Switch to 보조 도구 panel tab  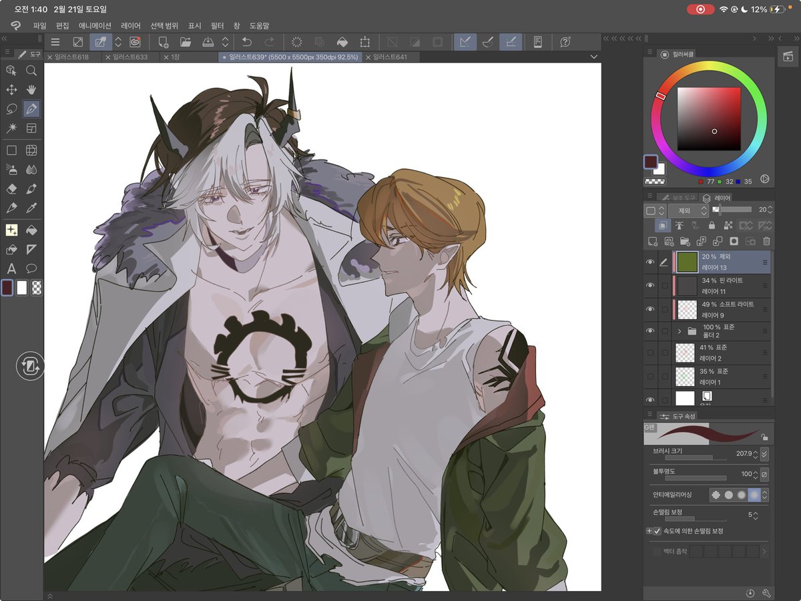(678, 198)
